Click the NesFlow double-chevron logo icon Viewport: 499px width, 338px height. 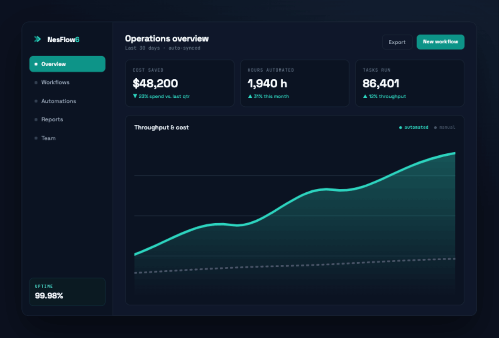click(x=37, y=39)
